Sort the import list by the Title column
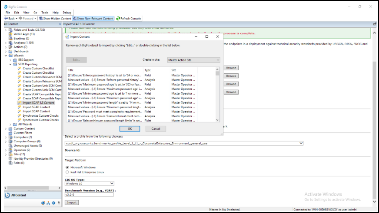Viewport: 379px width, 213px height. click(105, 70)
